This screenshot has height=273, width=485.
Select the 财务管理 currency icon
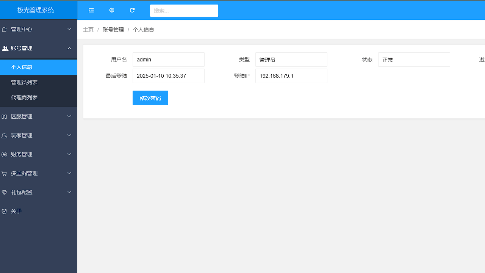pyautogui.click(x=4, y=154)
